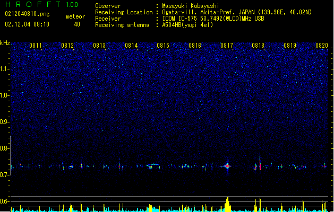Screen dimensions: 334x212
Task: Click the observer name Masayuki Kobayashi
Action: 191,6
